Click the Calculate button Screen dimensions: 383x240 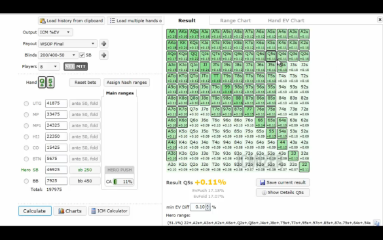(x=35, y=211)
